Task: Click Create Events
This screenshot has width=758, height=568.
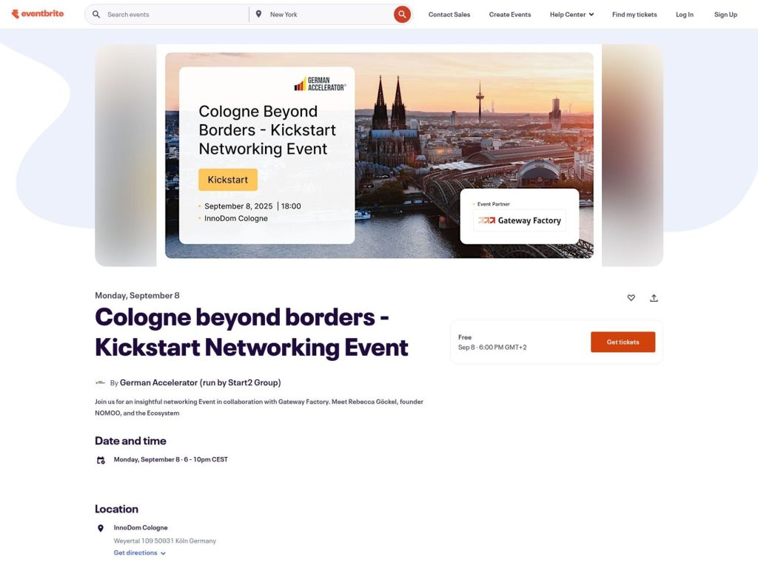Action: pos(509,14)
